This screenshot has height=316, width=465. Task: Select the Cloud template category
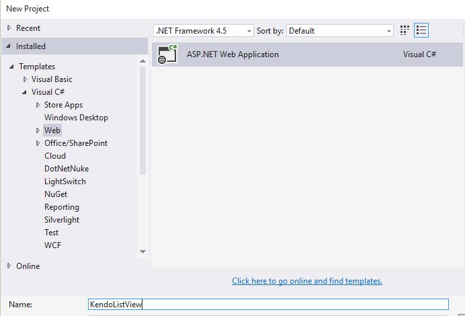pyautogui.click(x=55, y=156)
